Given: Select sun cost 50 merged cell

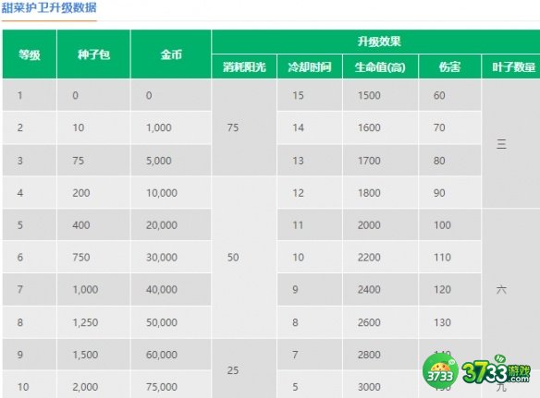Looking at the screenshot, I should [244, 258].
